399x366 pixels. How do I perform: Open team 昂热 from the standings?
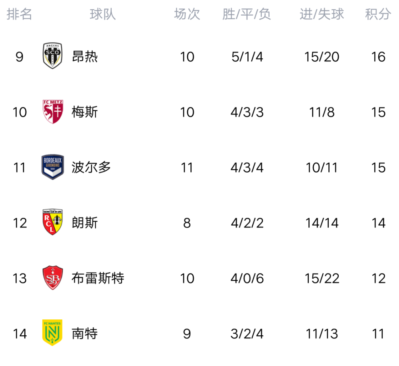tap(85, 57)
